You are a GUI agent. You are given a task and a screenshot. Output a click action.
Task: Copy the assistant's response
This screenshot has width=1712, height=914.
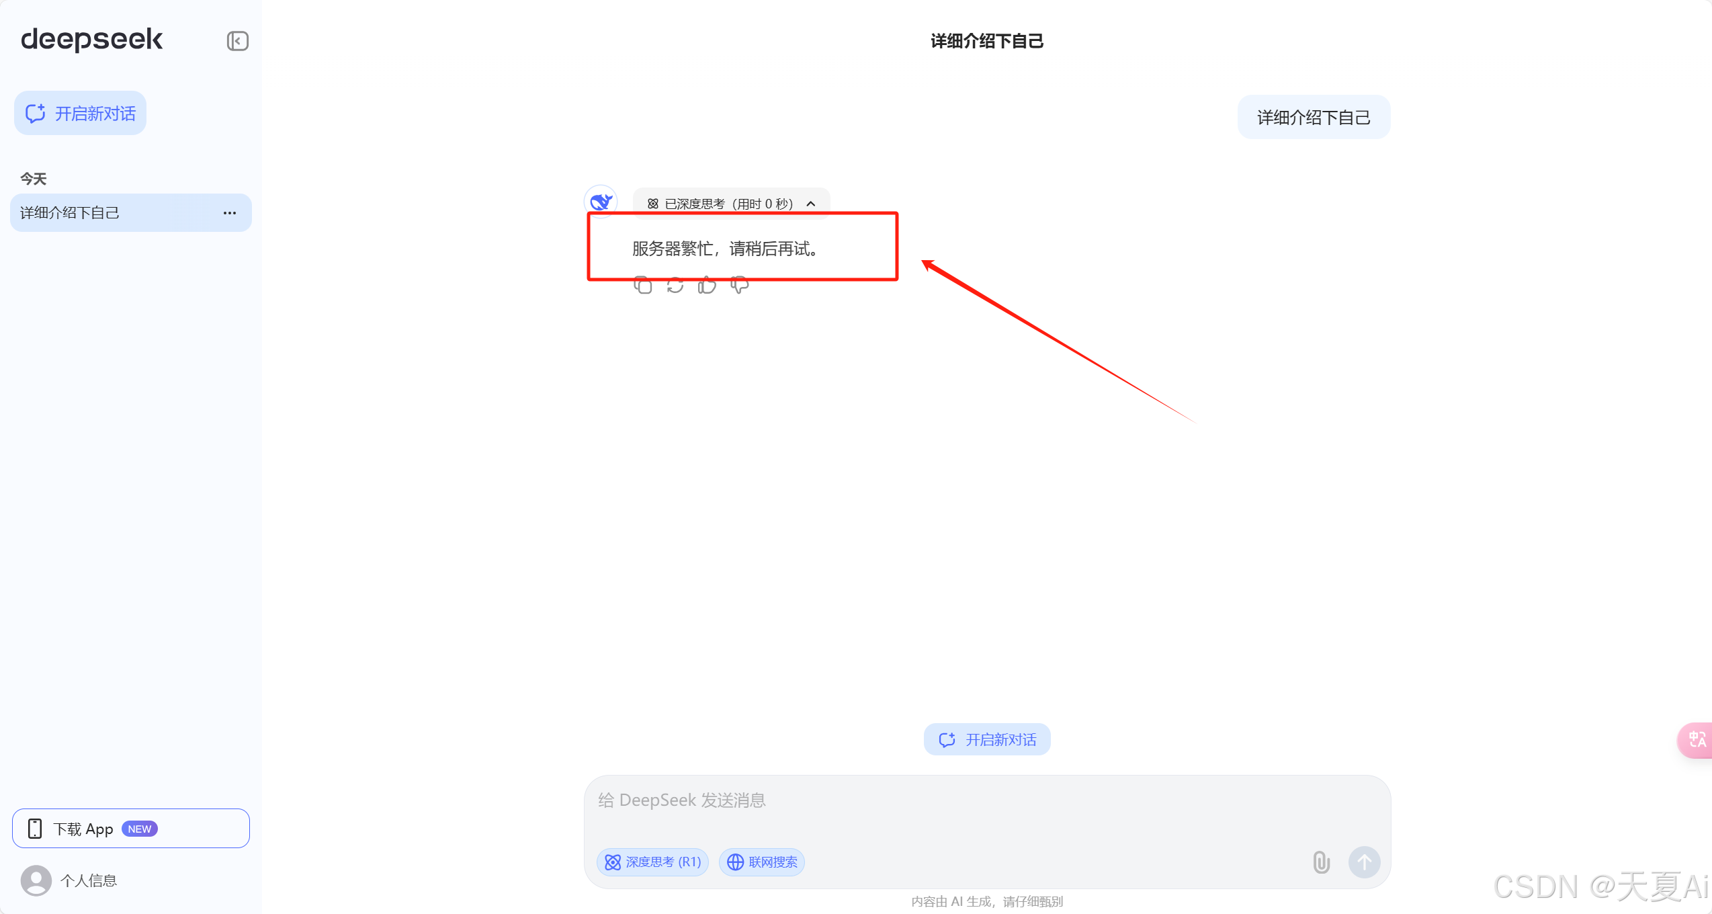click(x=643, y=286)
